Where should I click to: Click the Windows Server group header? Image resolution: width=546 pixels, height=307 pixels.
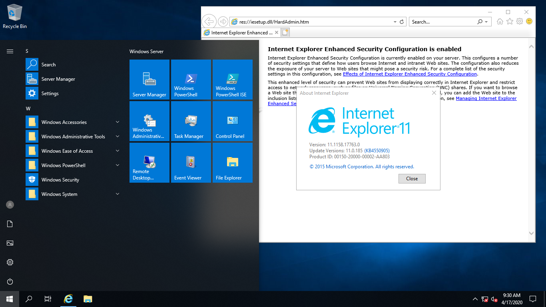147,52
